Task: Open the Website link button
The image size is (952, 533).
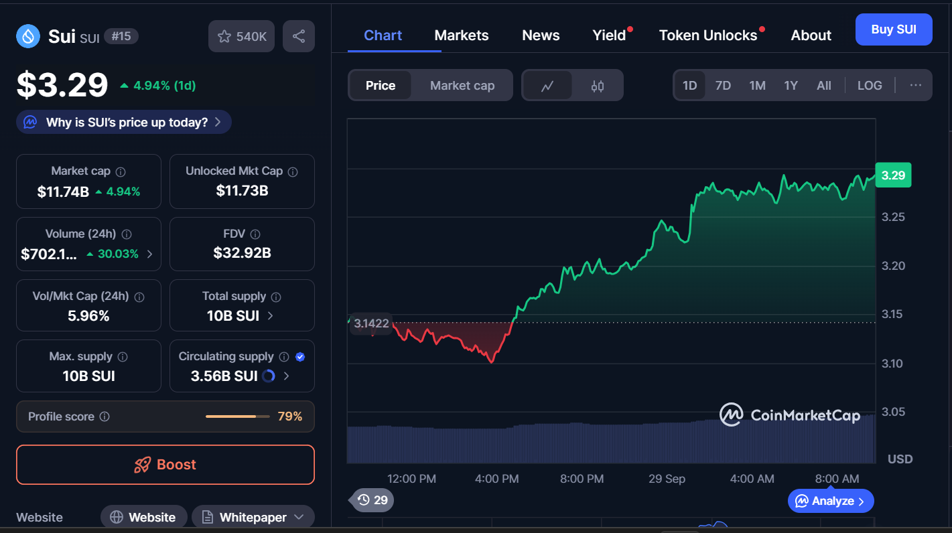Action: [x=144, y=518]
